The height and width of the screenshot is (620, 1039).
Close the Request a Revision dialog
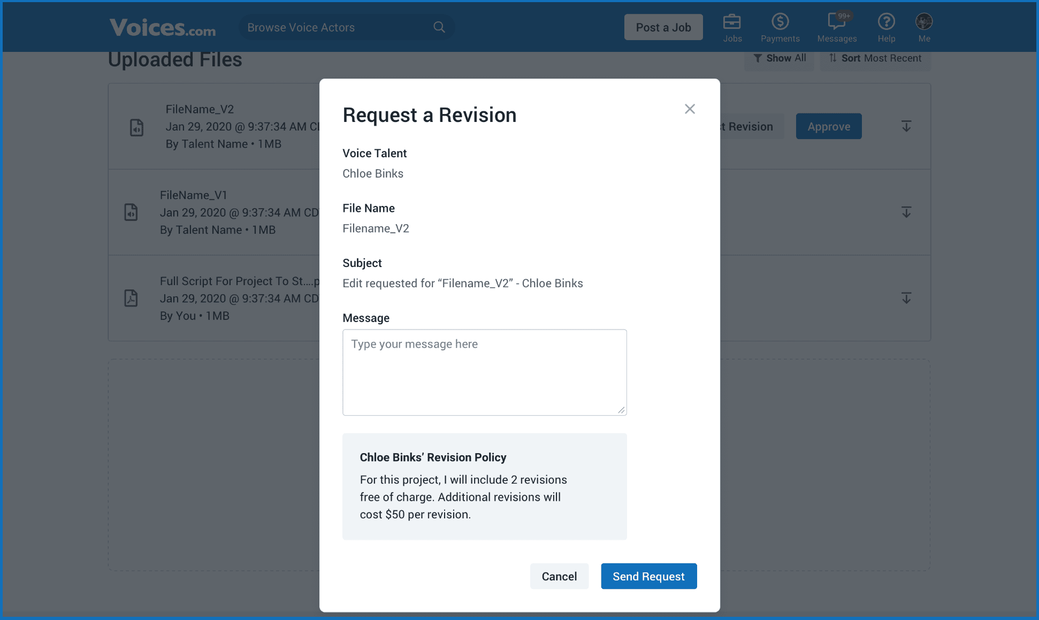pyautogui.click(x=690, y=109)
